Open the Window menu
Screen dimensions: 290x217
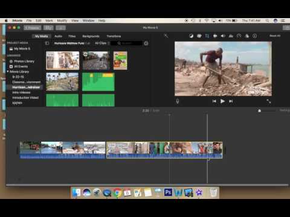(x=88, y=20)
